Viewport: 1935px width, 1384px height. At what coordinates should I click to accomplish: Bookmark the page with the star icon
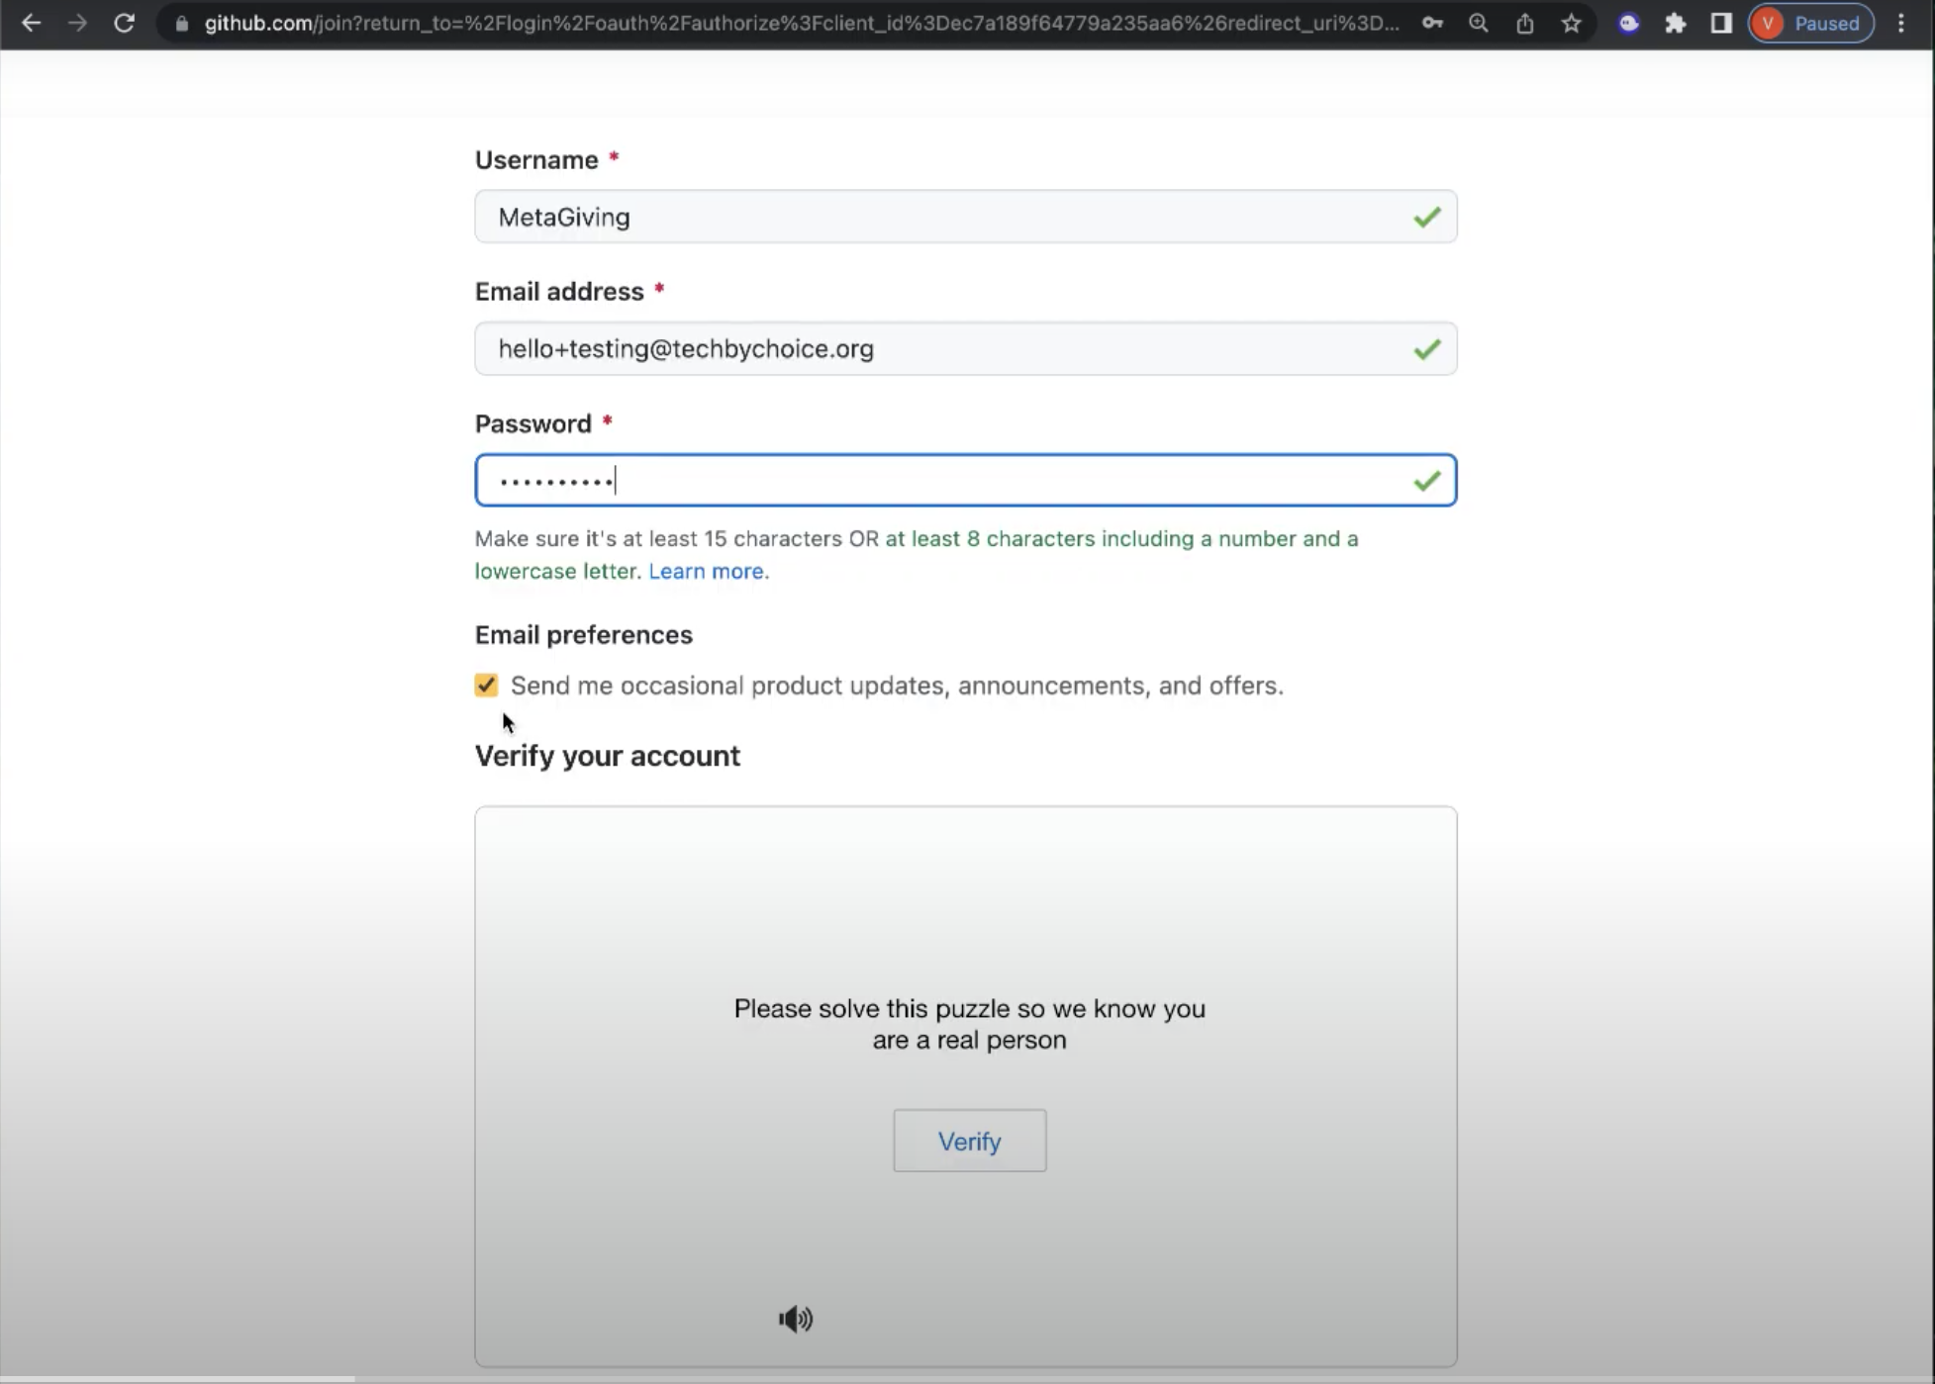click(1572, 23)
